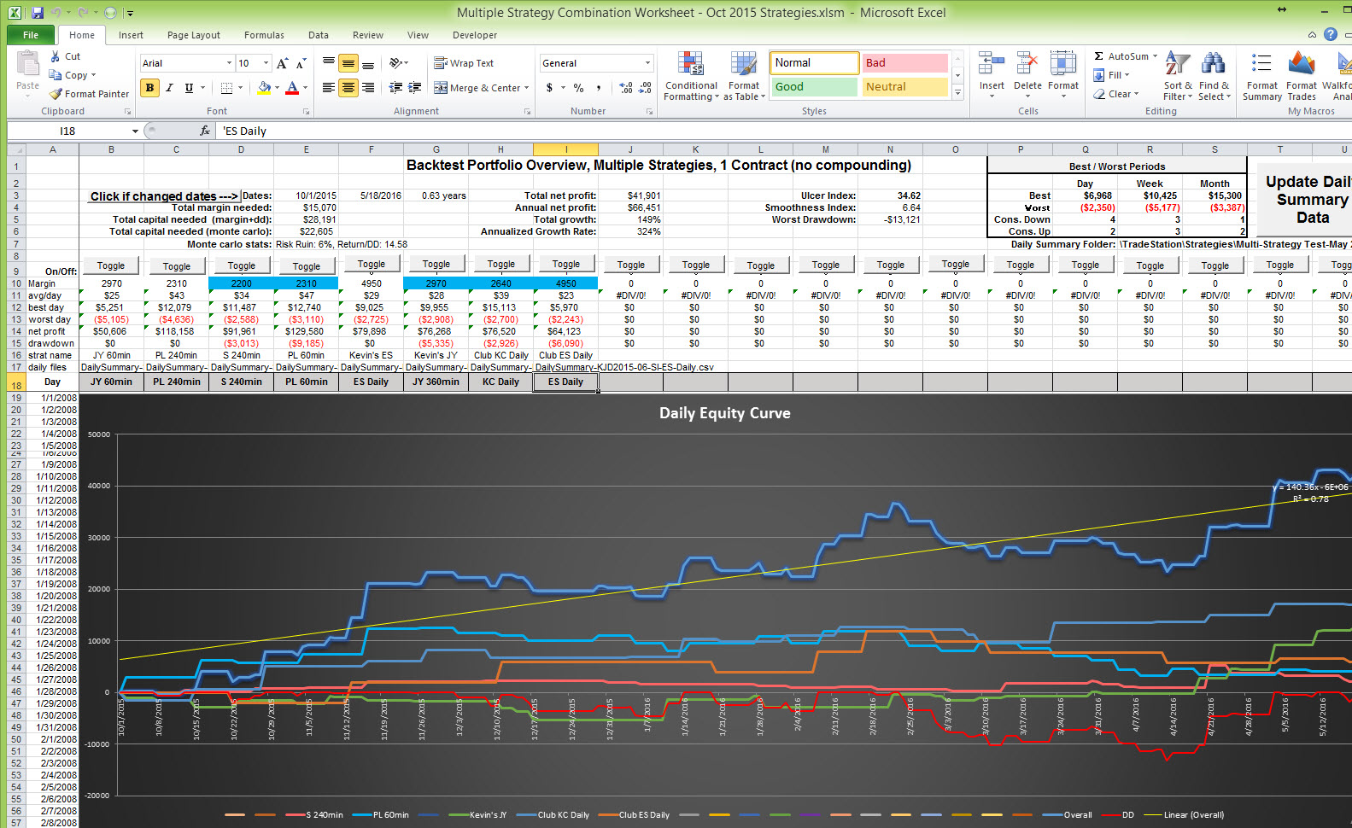Click Sort & Filter icon
1352x828 pixels.
coord(1178,64)
